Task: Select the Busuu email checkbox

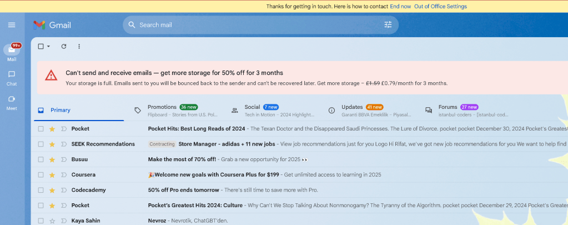Action: 41,159
